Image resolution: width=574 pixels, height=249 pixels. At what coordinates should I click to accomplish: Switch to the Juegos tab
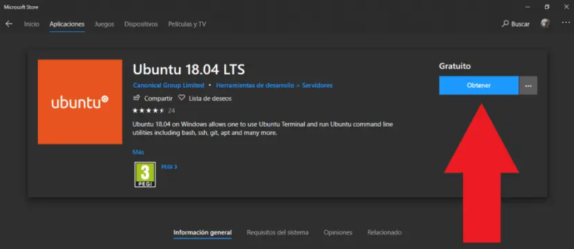[104, 24]
